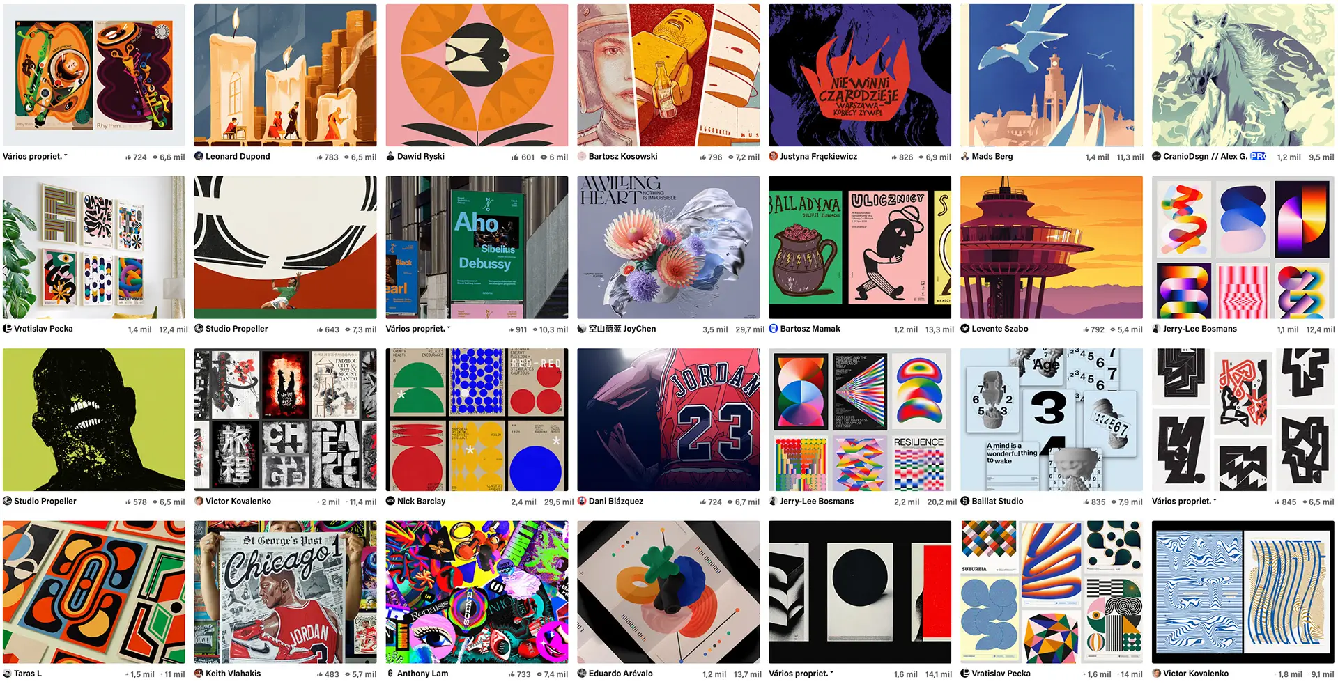The height and width of the screenshot is (684, 1338).
Task: Click Bartosz Mamak's blue avatar icon
Action: pos(774,329)
